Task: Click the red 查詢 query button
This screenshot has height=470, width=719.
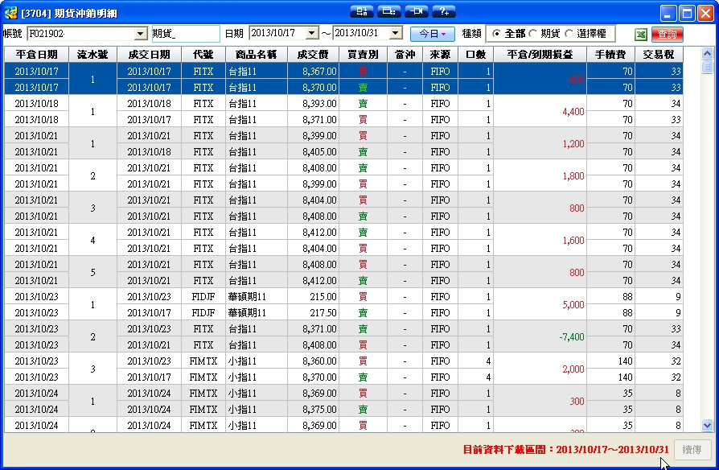Action: pos(668,34)
